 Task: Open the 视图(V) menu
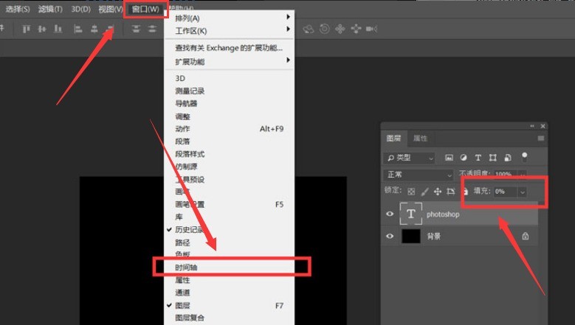tap(111, 9)
